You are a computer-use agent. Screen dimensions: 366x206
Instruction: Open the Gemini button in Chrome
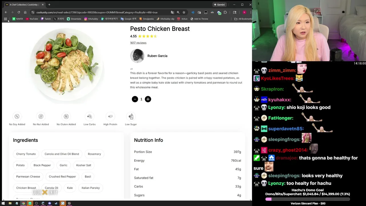point(219,5)
